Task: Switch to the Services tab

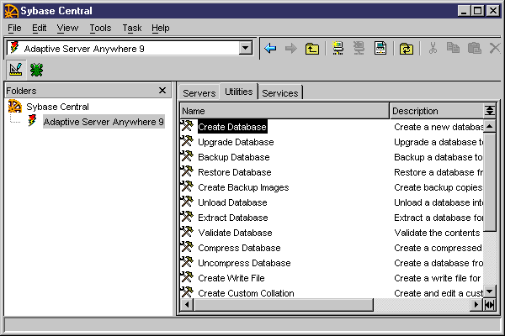Action: 280,93
